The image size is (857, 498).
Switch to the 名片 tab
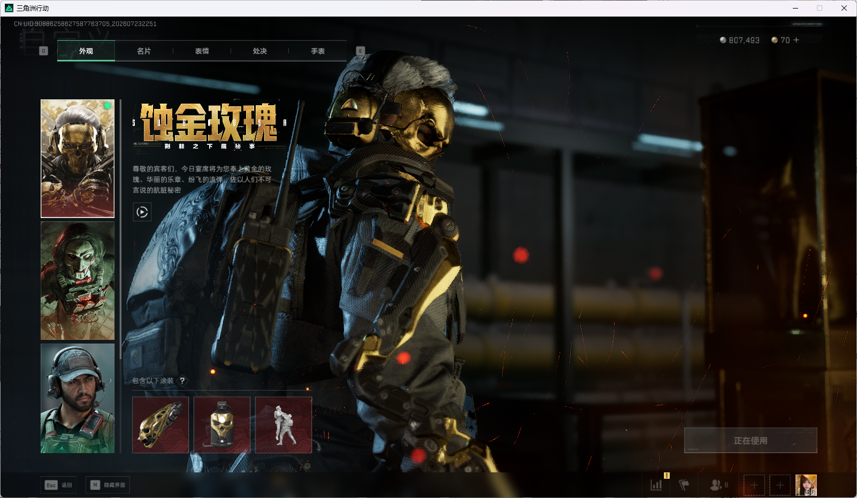144,51
